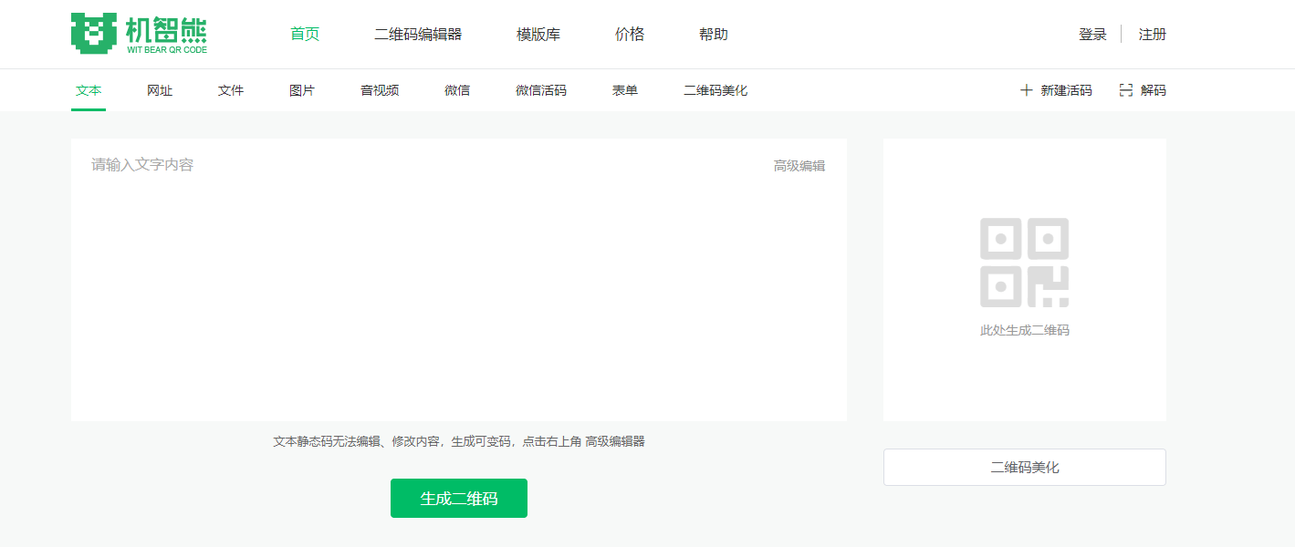Click the 解码 decode icon
This screenshot has height=547, width=1295.
pos(1125,89)
